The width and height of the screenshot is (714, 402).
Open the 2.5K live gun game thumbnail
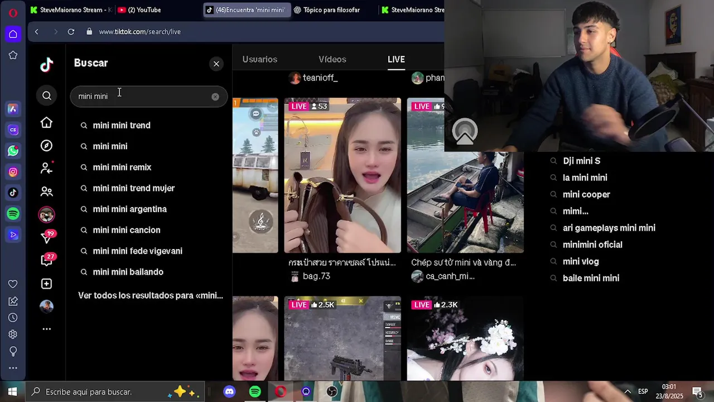click(x=342, y=338)
